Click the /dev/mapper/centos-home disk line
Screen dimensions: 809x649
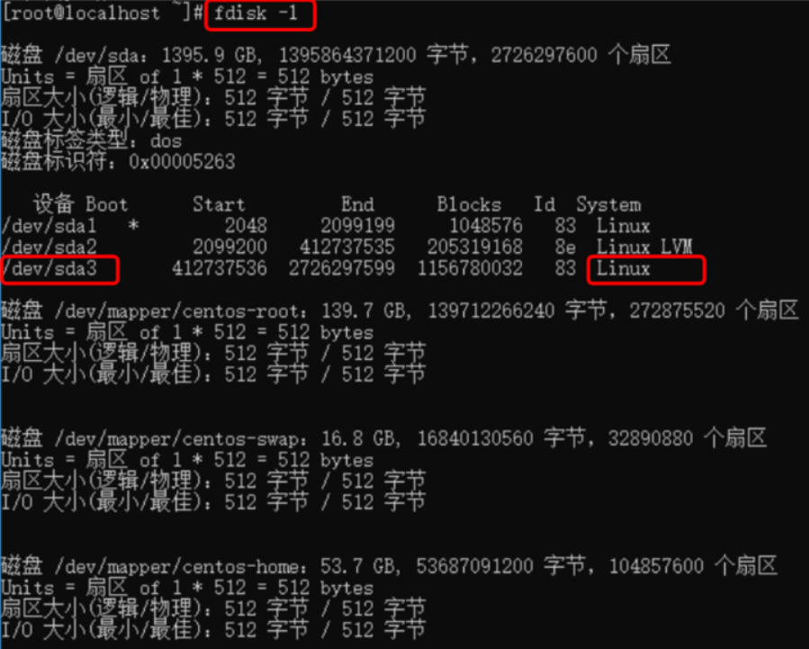tap(389, 566)
